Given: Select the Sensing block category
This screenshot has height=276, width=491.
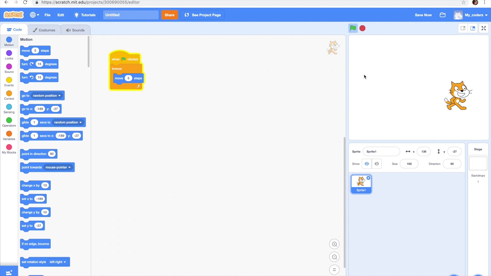Looking at the screenshot, I should click(9, 108).
